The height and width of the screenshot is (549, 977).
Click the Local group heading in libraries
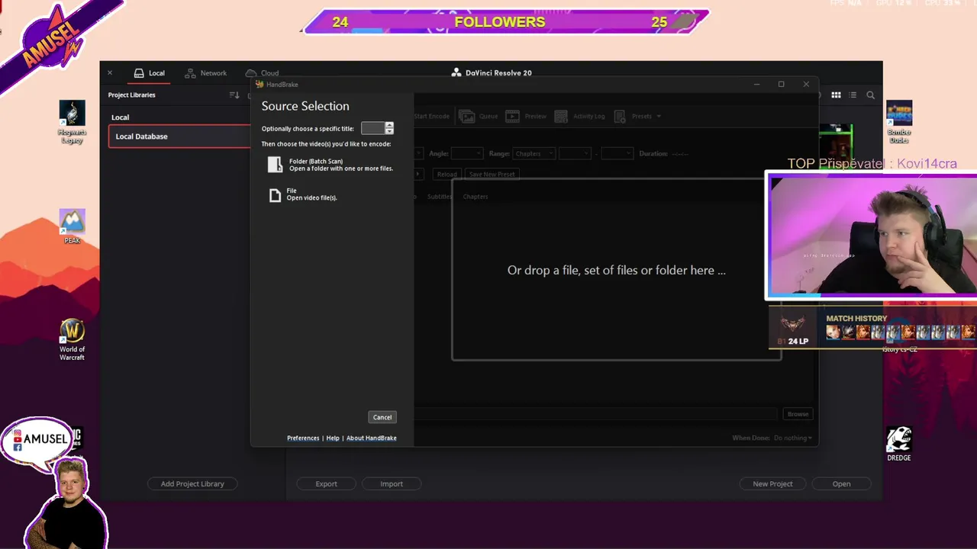pyautogui.click(x=121, y=117)
